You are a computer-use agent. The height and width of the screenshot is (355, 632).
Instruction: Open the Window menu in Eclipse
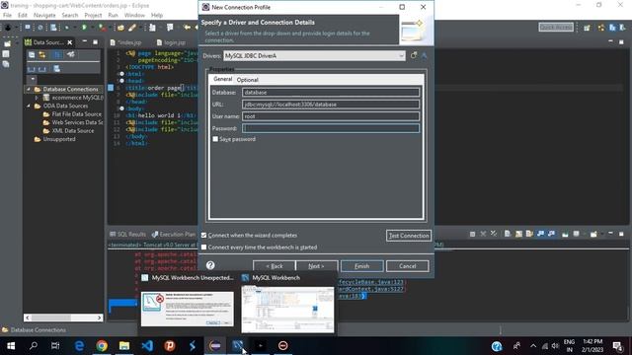[x=134, y=15]
